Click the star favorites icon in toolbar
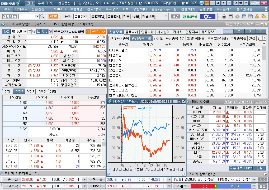Viewport: 269px width, 190px height. (264, 16)
